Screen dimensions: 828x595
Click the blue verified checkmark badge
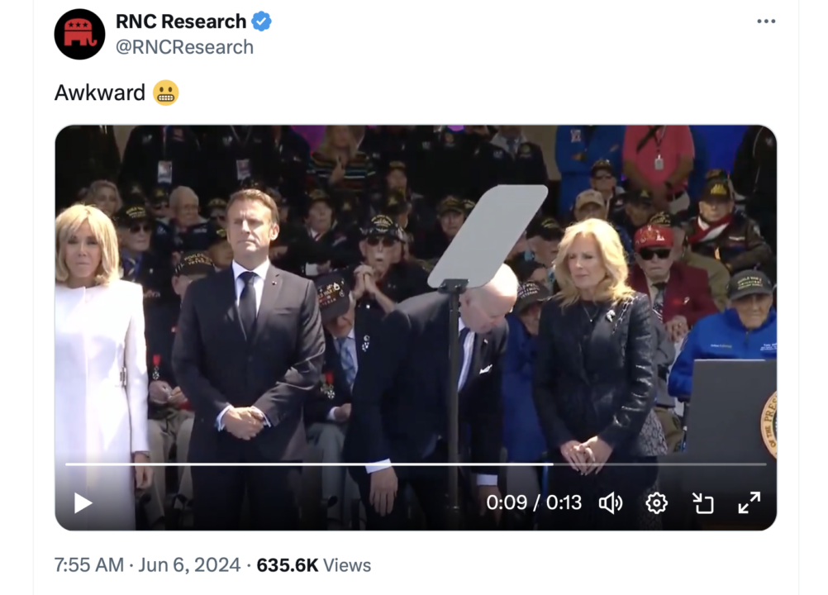coord(262,22)
